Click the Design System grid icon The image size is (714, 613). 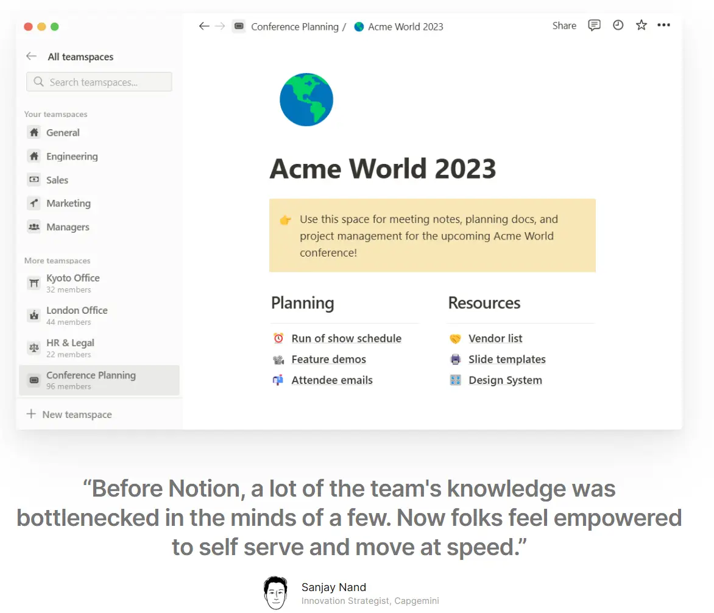(455, 380)
